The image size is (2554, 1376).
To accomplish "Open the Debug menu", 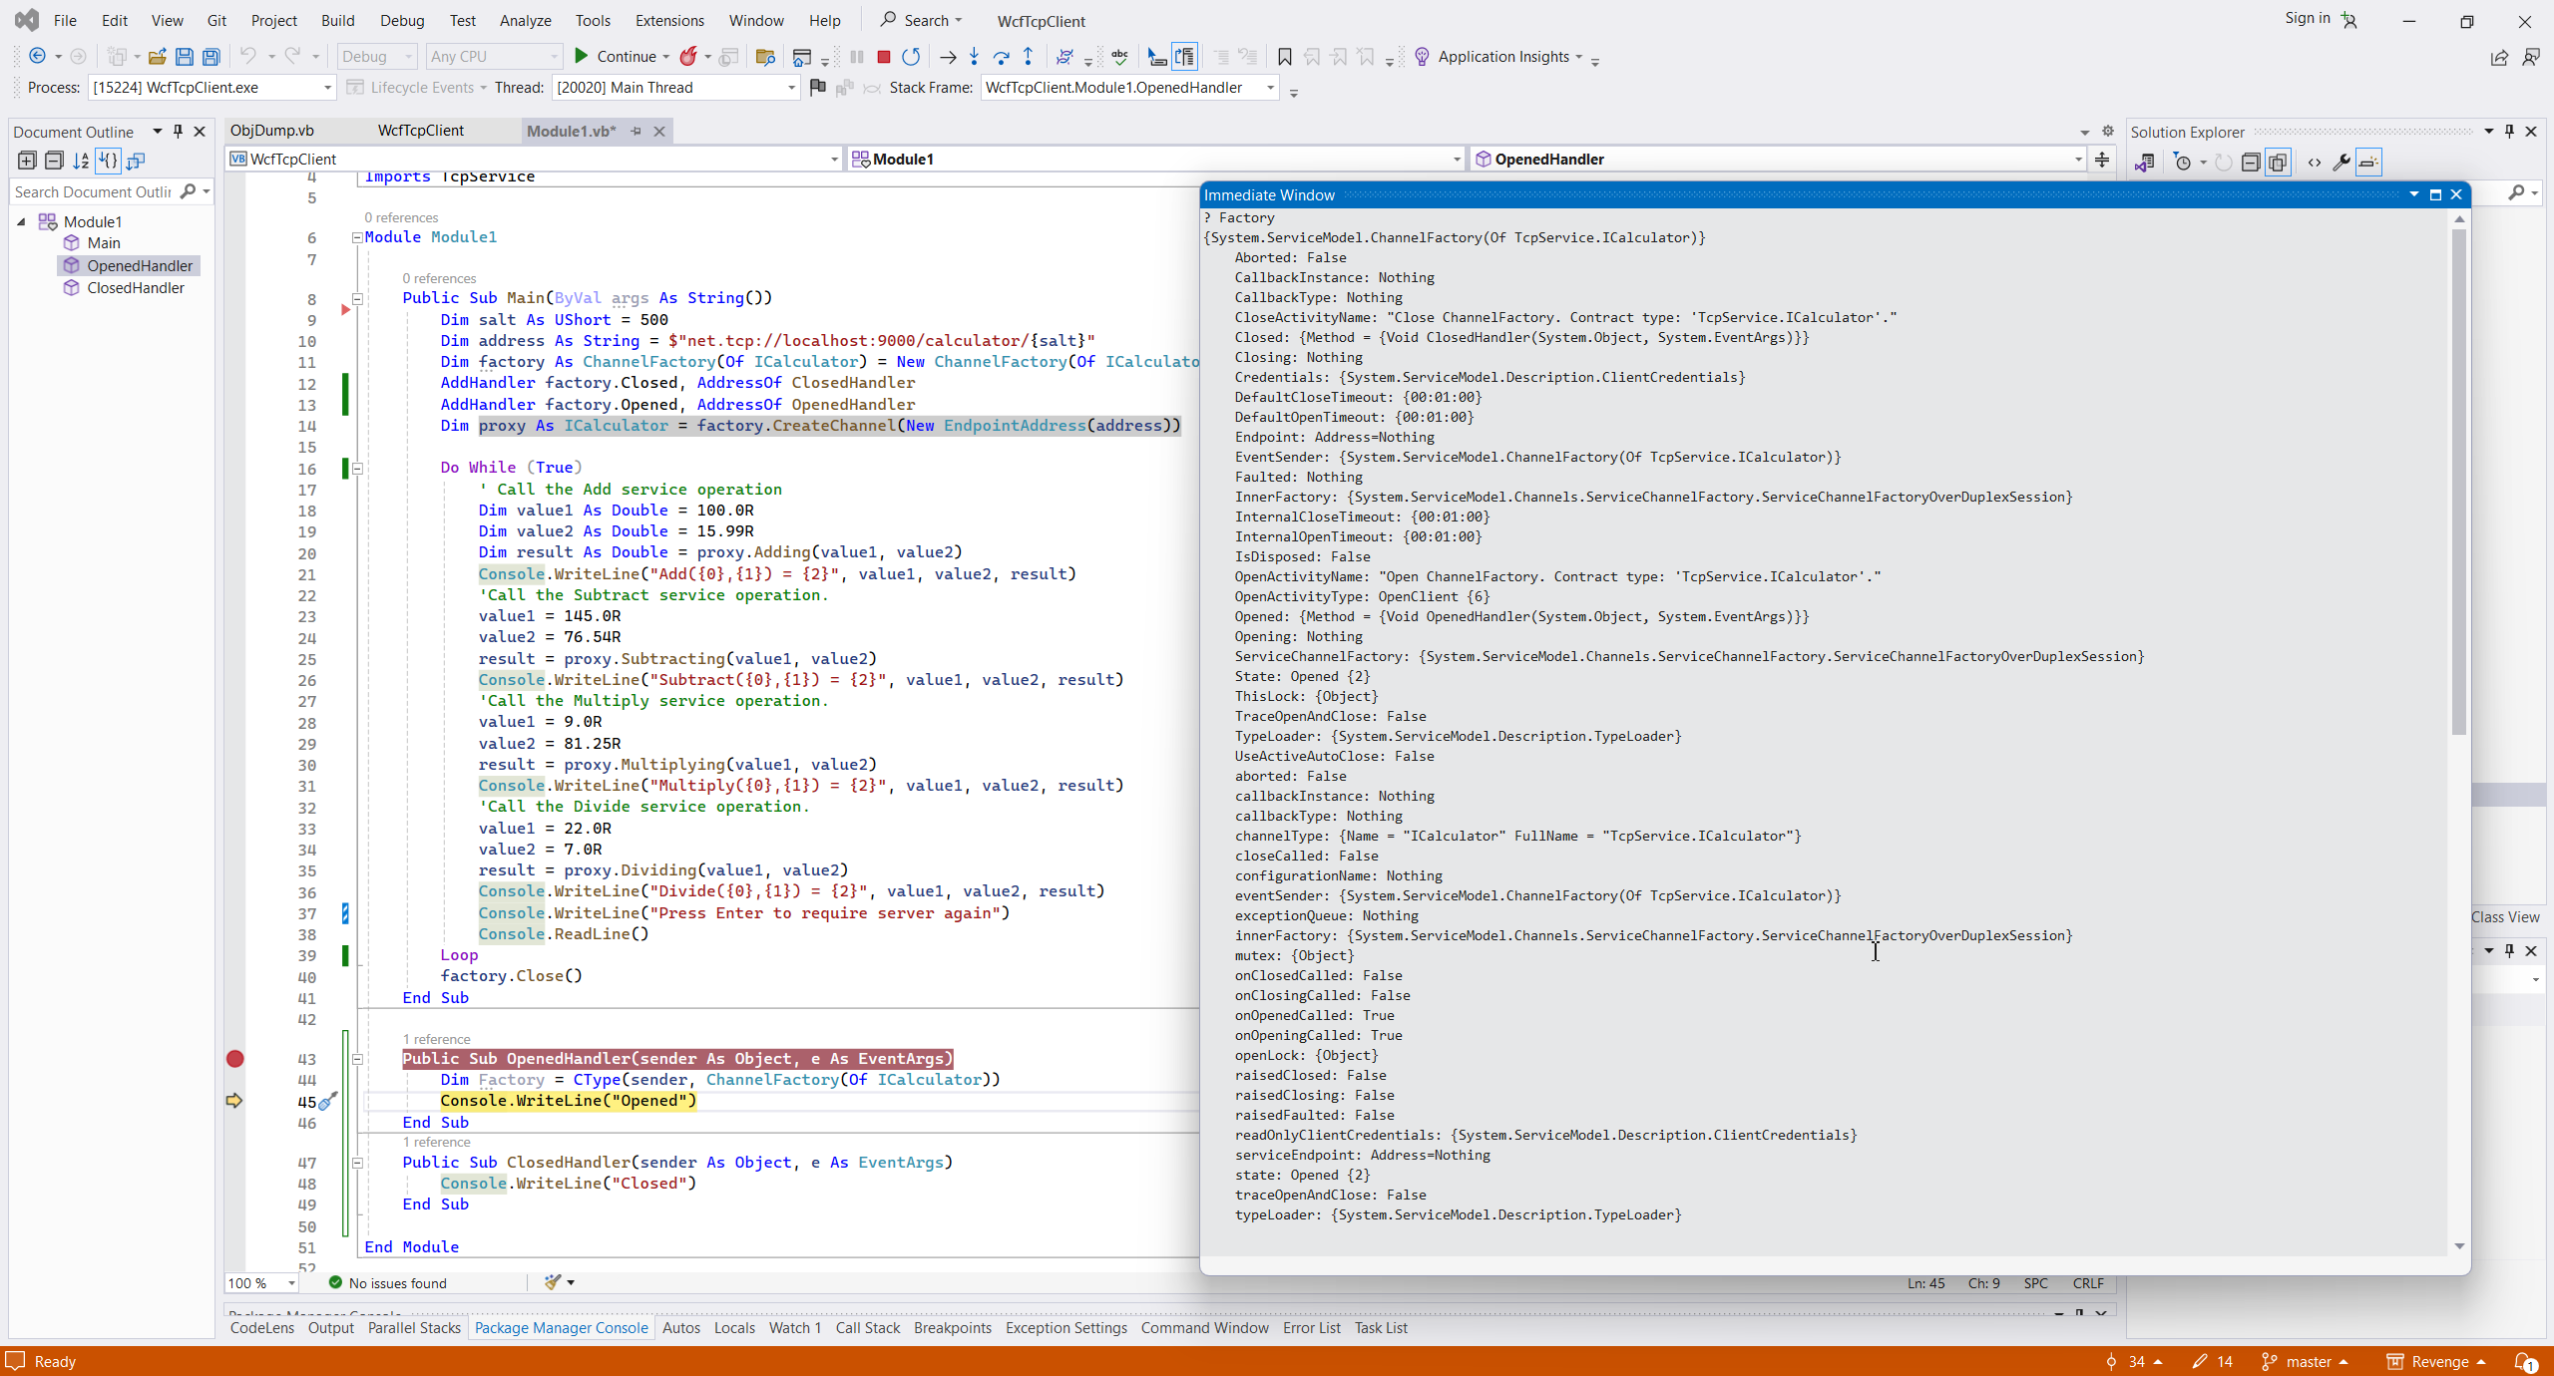I will pos(401,20).
